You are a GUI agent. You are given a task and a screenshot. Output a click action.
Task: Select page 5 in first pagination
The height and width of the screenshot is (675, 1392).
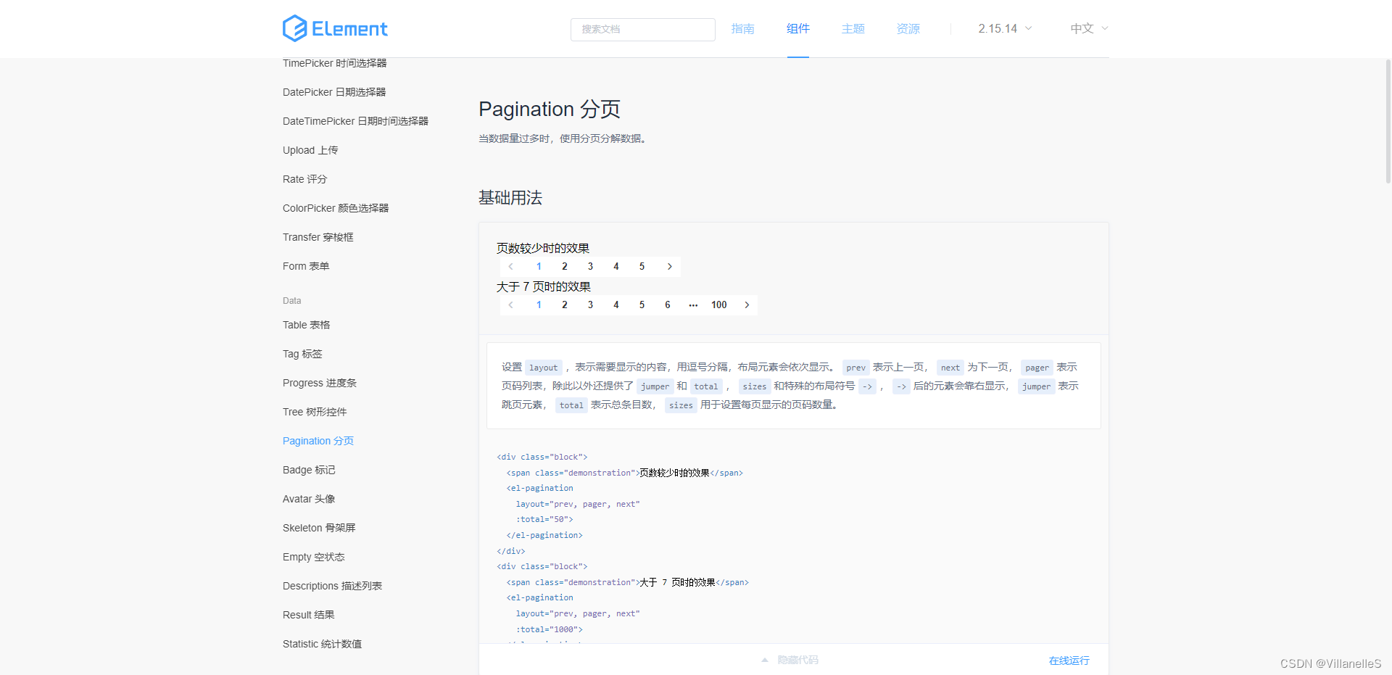[x=642, y=267]
